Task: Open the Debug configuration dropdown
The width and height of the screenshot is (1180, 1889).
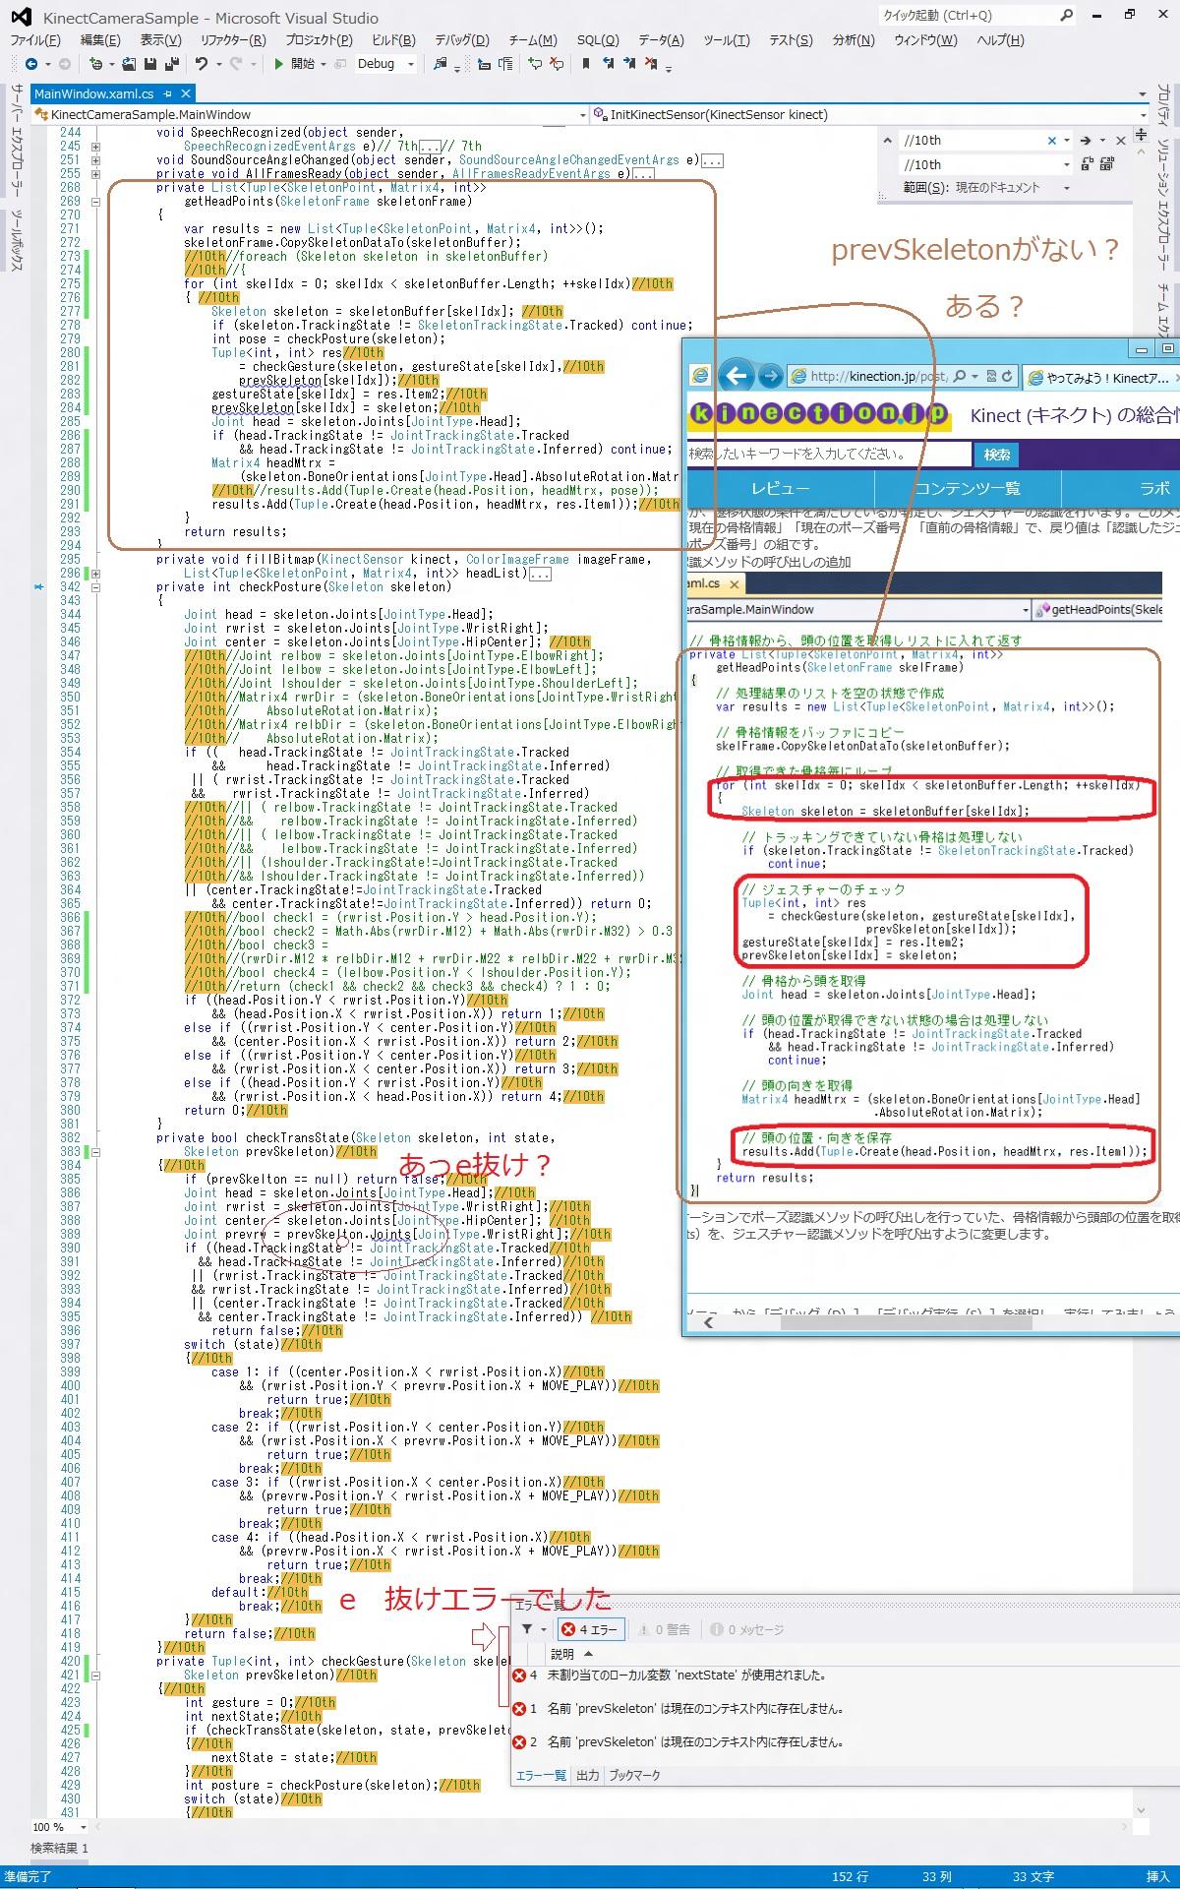Action: (x=410, y=64)
